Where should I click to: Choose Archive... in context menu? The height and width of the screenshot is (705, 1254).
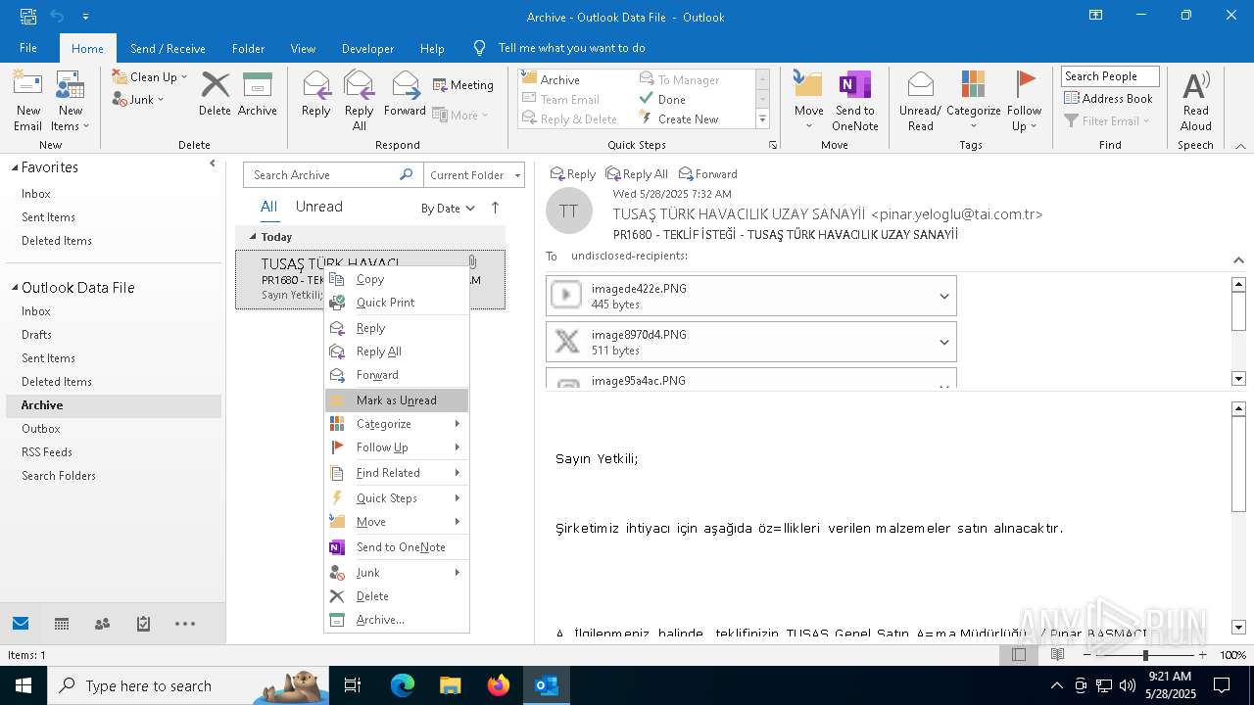[x=397, y=620]
